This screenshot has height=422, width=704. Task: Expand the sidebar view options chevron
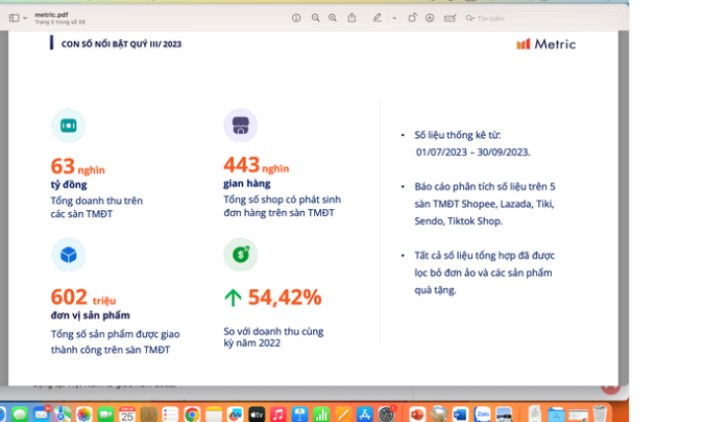click(x=26, y=18)
